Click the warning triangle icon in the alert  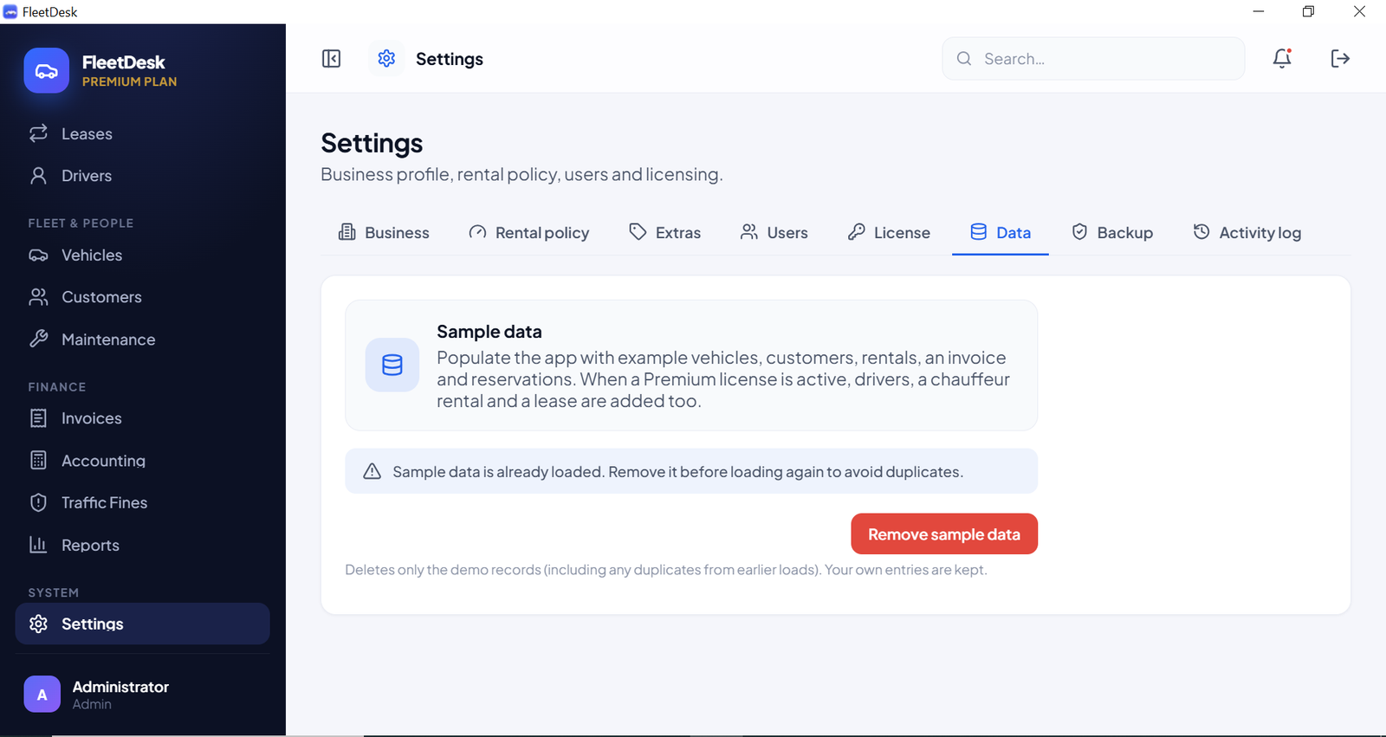tap(372, 471)
